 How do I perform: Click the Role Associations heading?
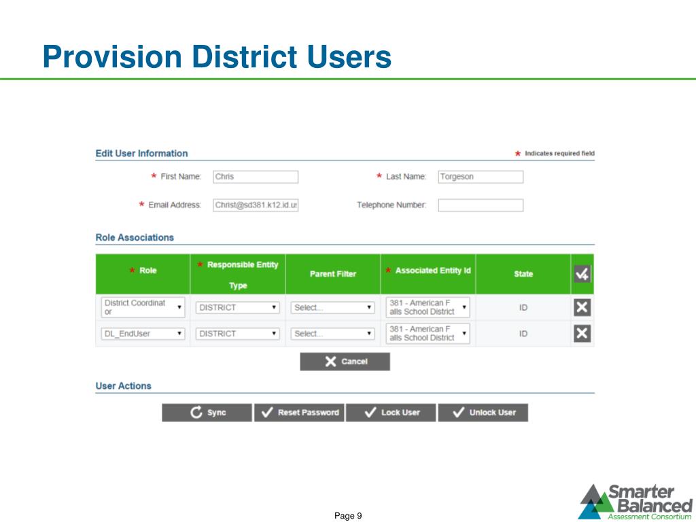(135, 237)
